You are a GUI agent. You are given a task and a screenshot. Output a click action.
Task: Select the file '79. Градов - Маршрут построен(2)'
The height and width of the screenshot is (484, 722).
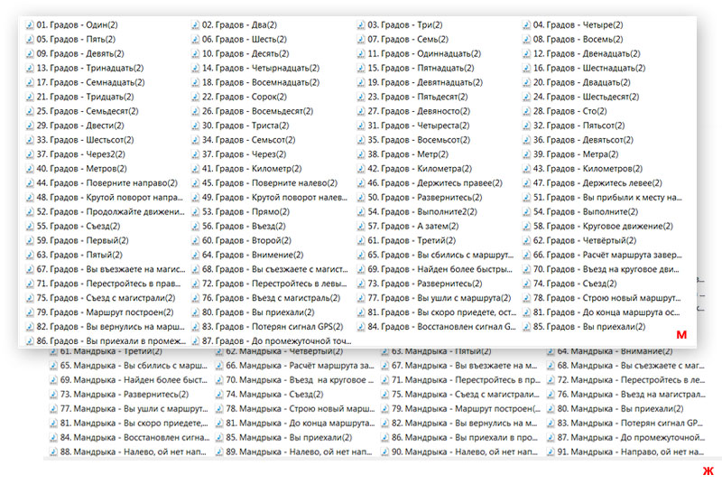[100, 312]
